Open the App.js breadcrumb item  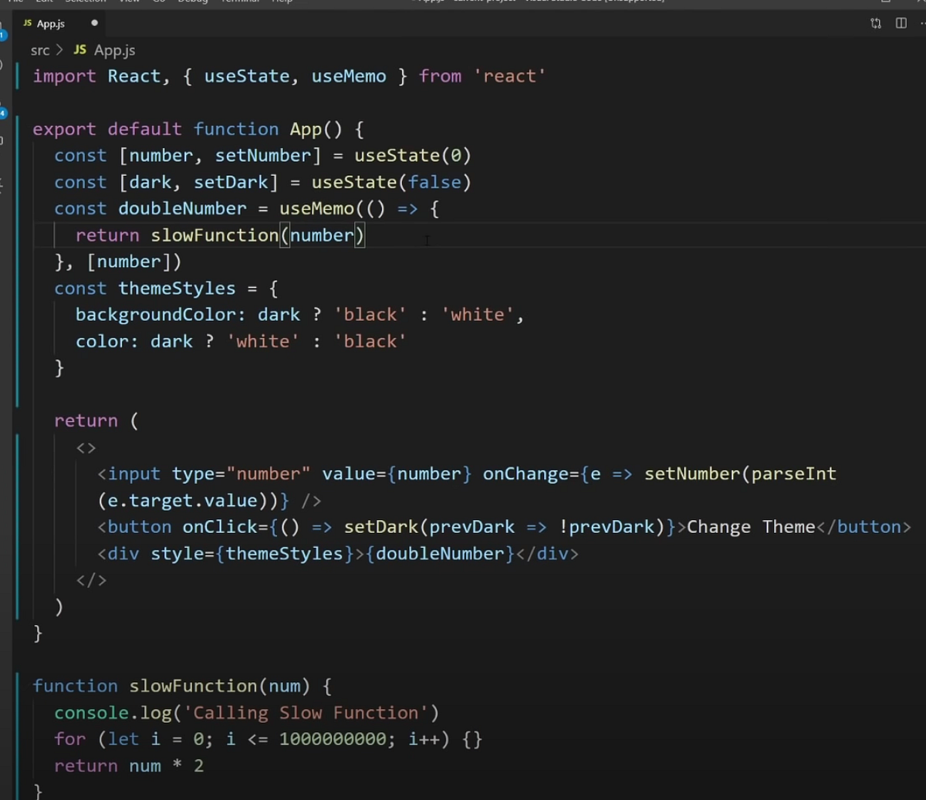click(x=114, y=50)
